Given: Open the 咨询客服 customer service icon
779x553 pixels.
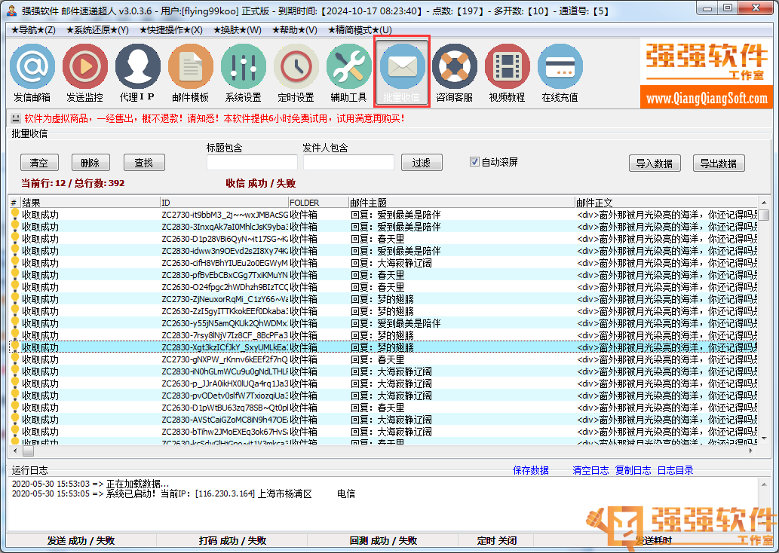Looking at the screenshot, I should 455,74.
